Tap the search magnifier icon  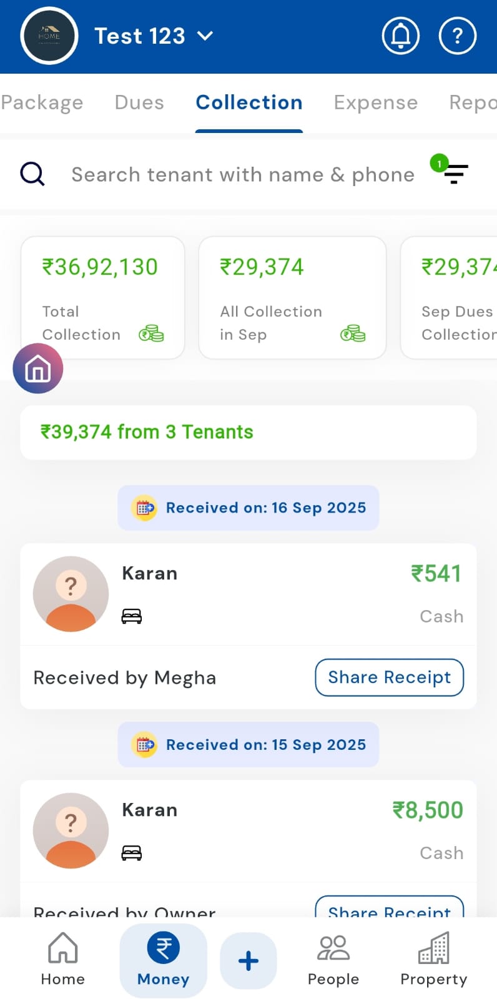coord(32,174)
